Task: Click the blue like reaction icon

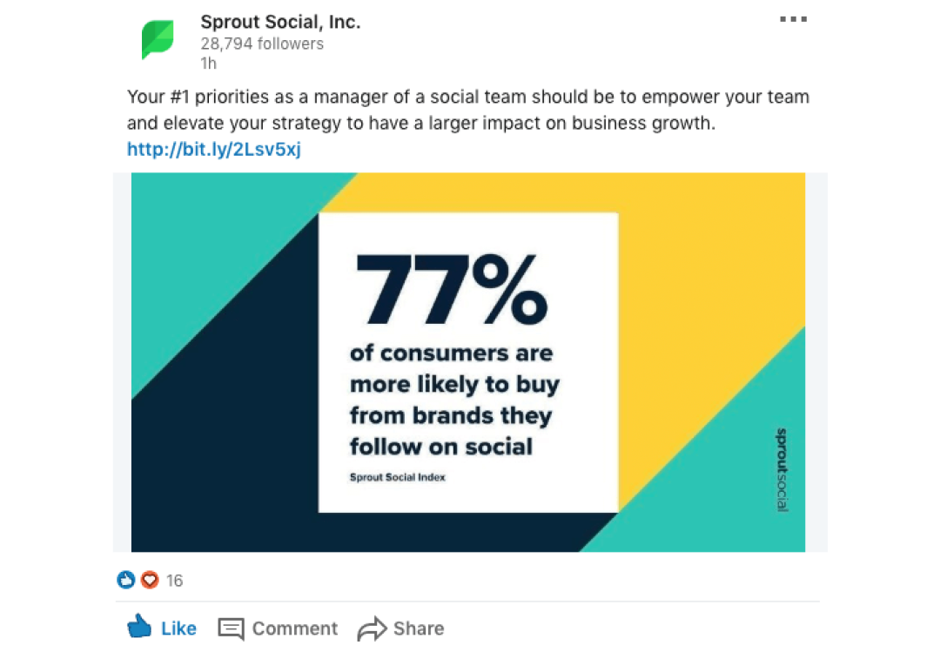Action: click(126, 580)
